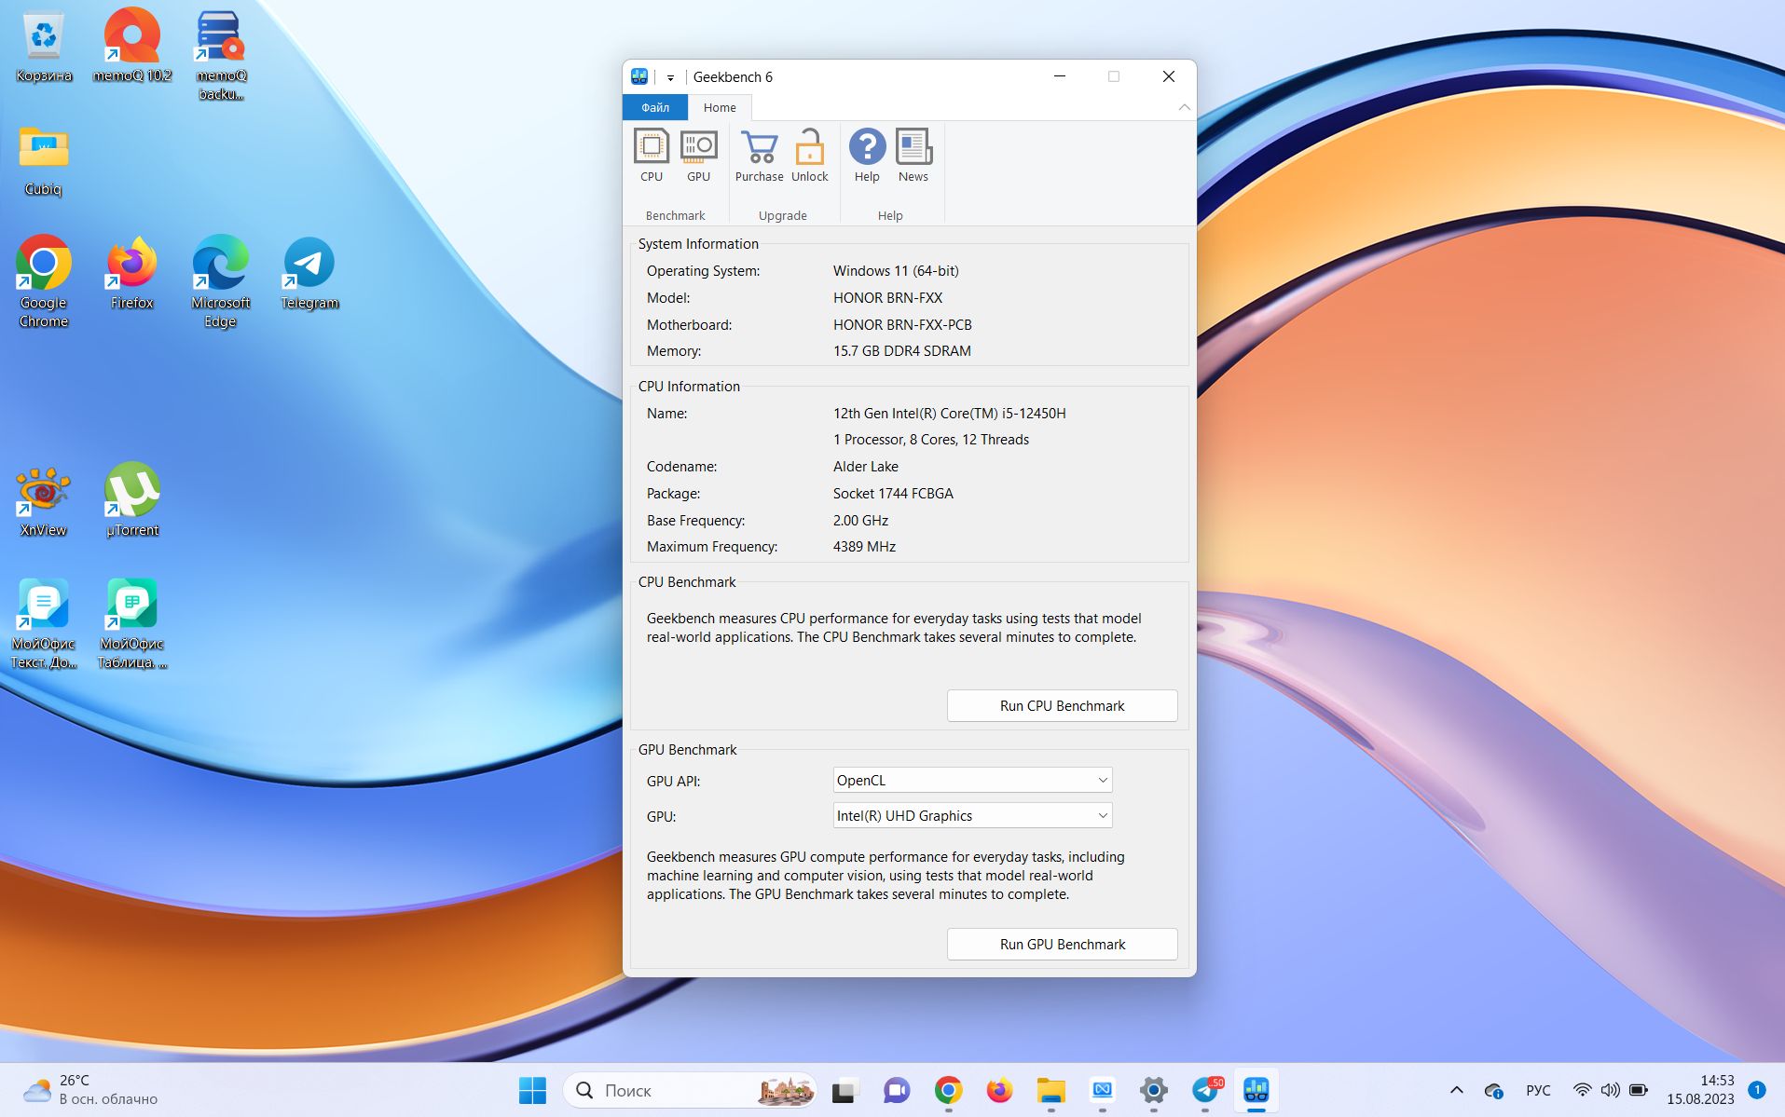Image resolution: width=1785 pixels, height=1117 pixels.
Task: Collapse the ribbon with the chevron
Action: (1184, 107)
